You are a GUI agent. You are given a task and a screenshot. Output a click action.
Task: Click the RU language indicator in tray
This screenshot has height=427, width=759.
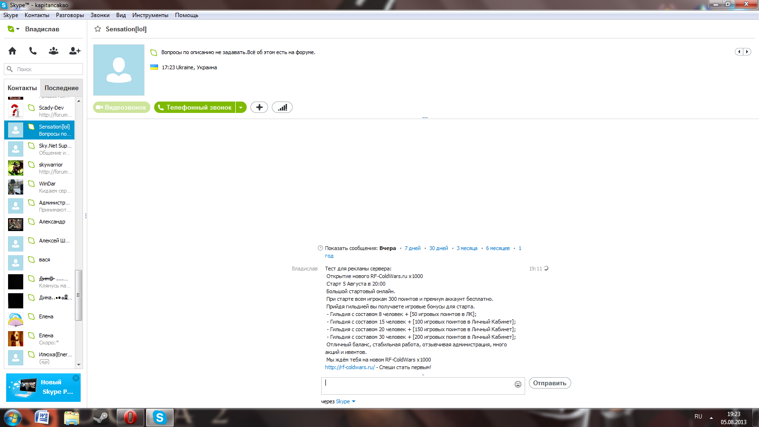click(x=698, y=417)
